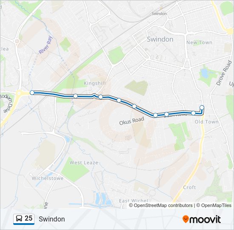Viewport: 234px width, 230px height.
Task: Click the stop just west of the route's east corner
Action: click(x=193, y=113)
